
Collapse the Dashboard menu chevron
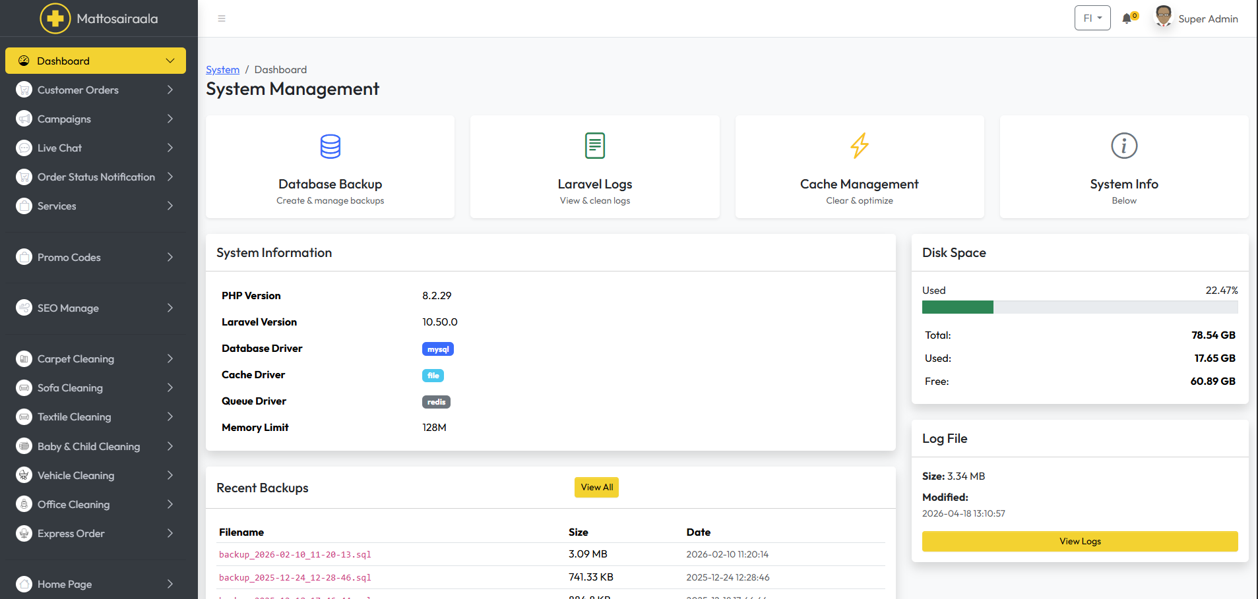(x=170, y=61)
